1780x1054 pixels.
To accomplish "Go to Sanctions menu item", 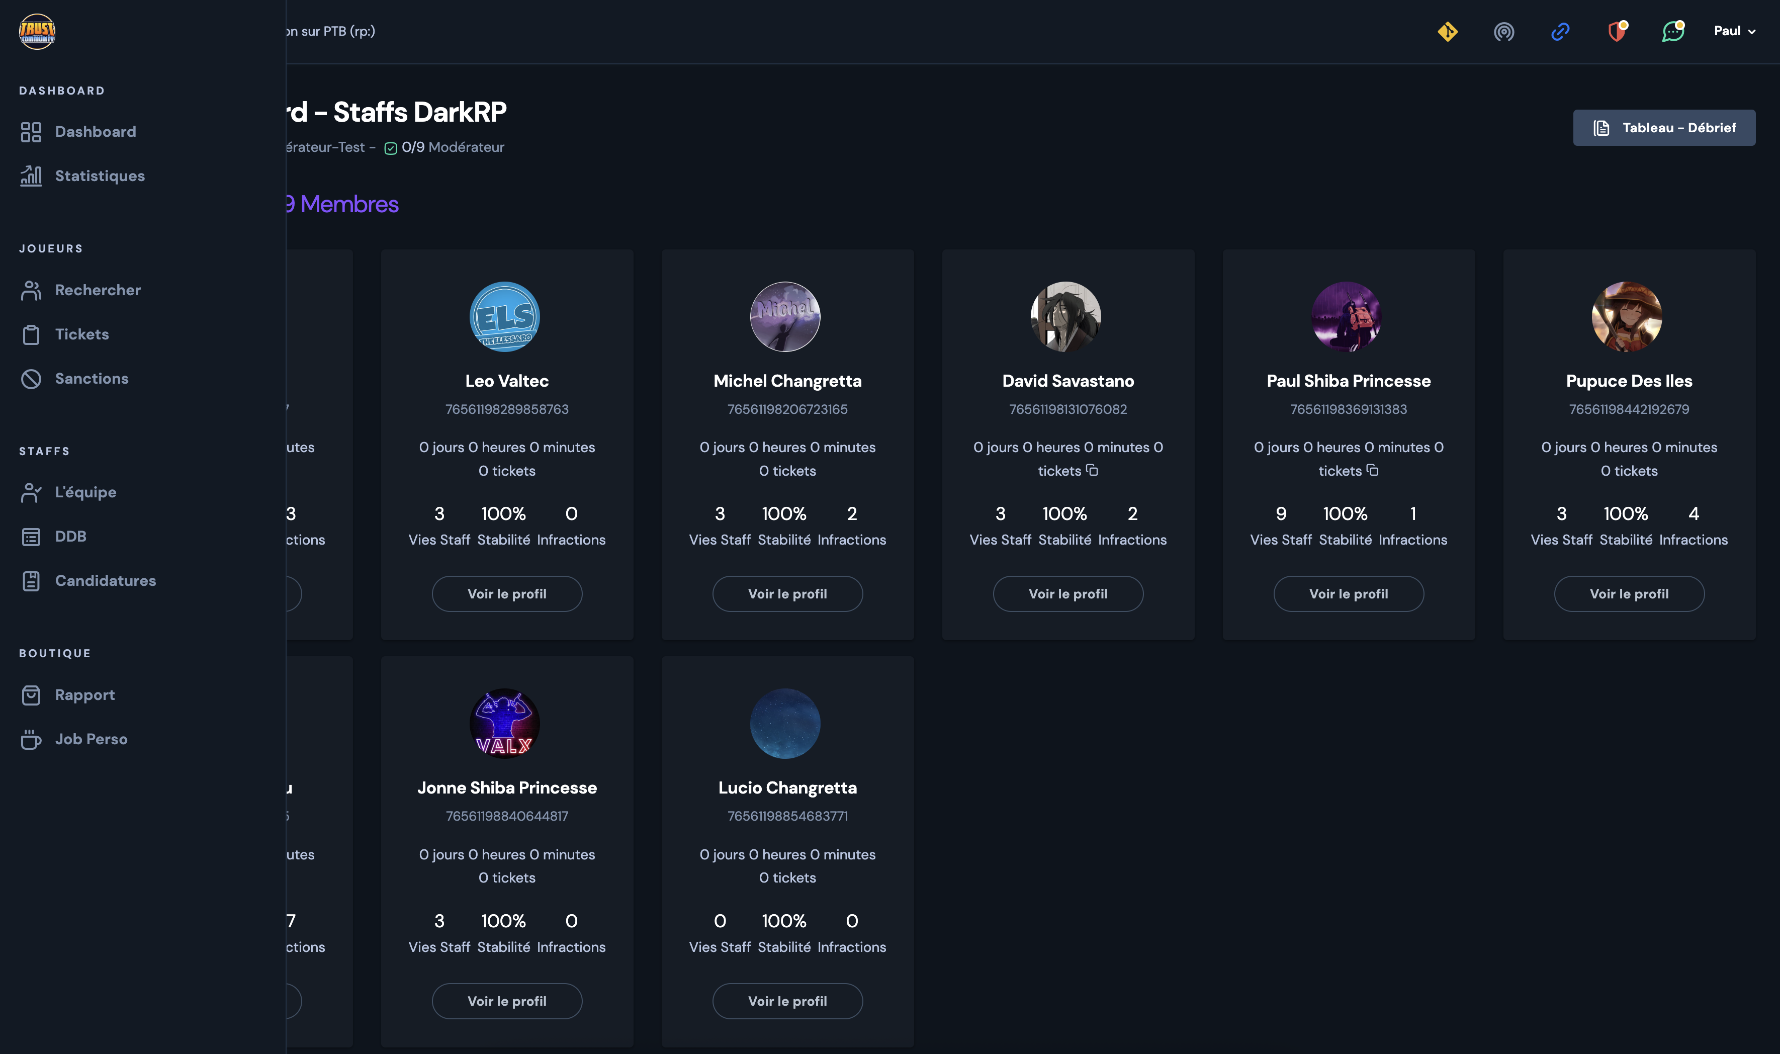I will (x=92, y=379).
